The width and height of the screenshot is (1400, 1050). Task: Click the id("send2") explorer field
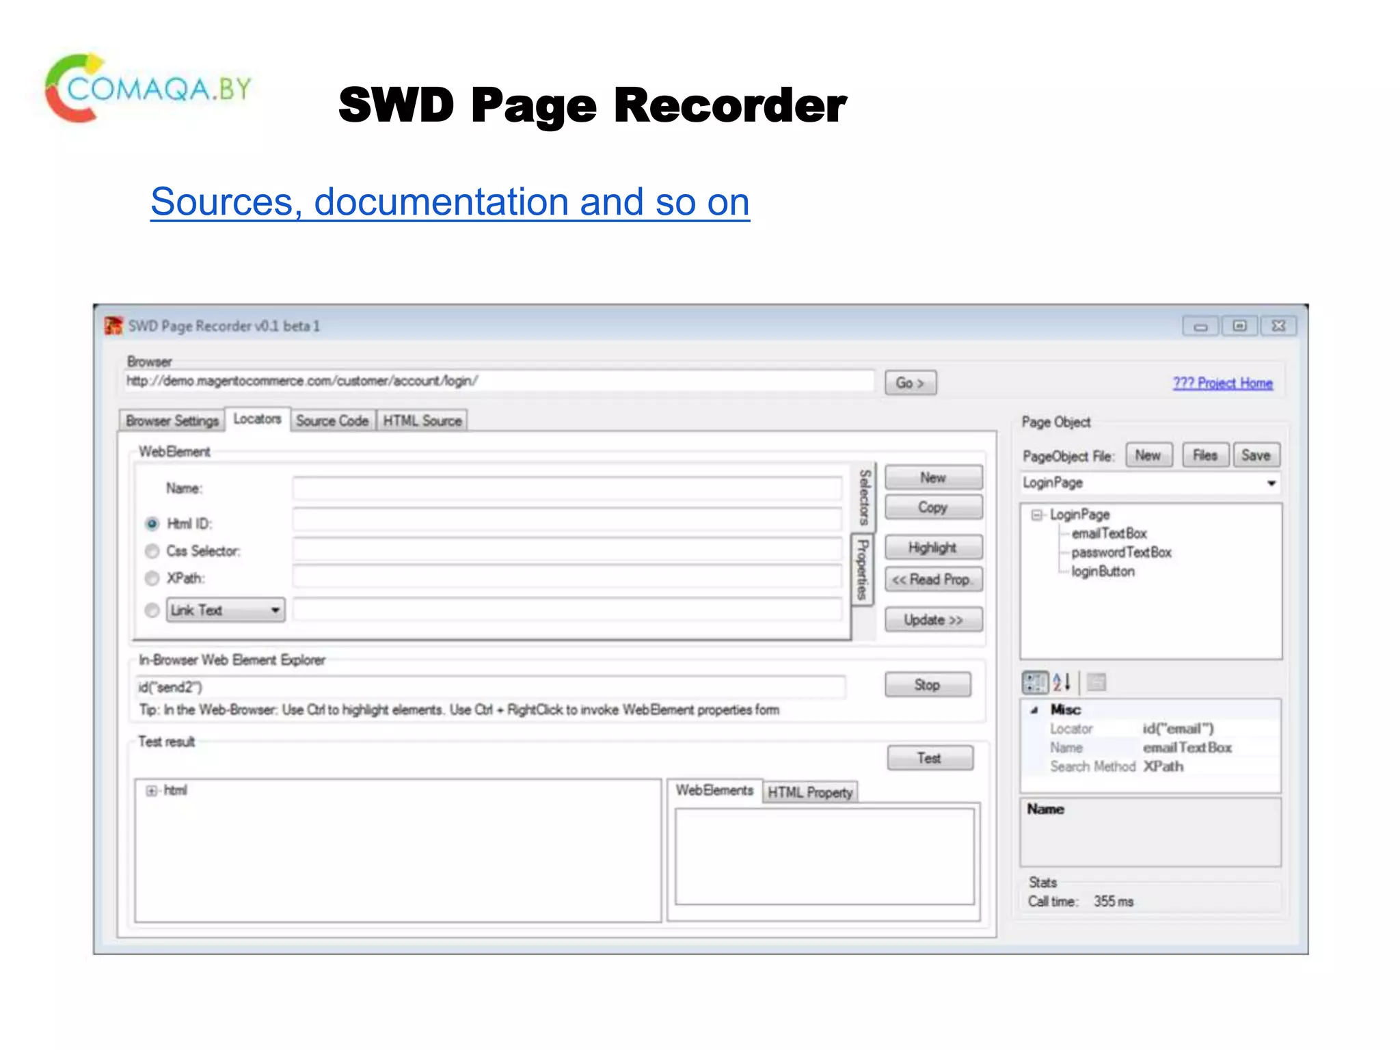click(491, 687)
